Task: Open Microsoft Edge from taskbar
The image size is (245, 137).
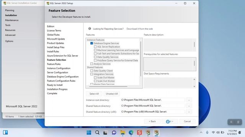Action: tap(131, 132)
